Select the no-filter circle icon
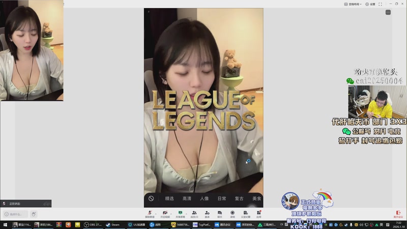 coord(151,198)
